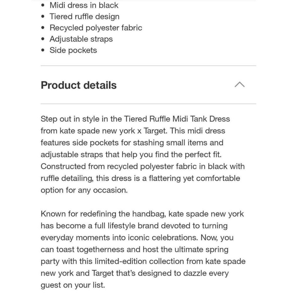Select the "Midi dress in black" bullet

(84, 5)
